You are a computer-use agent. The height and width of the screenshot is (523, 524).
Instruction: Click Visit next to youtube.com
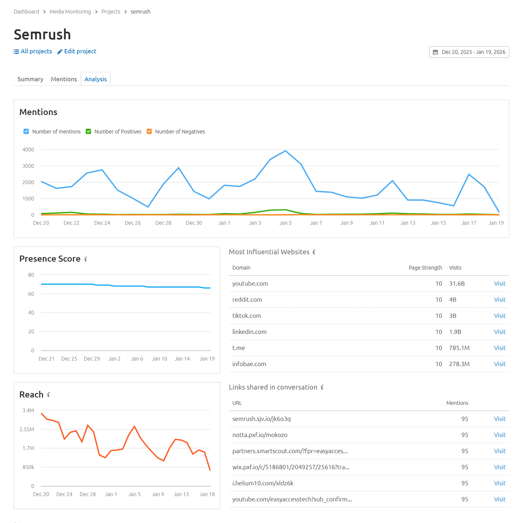click(500, 283)
